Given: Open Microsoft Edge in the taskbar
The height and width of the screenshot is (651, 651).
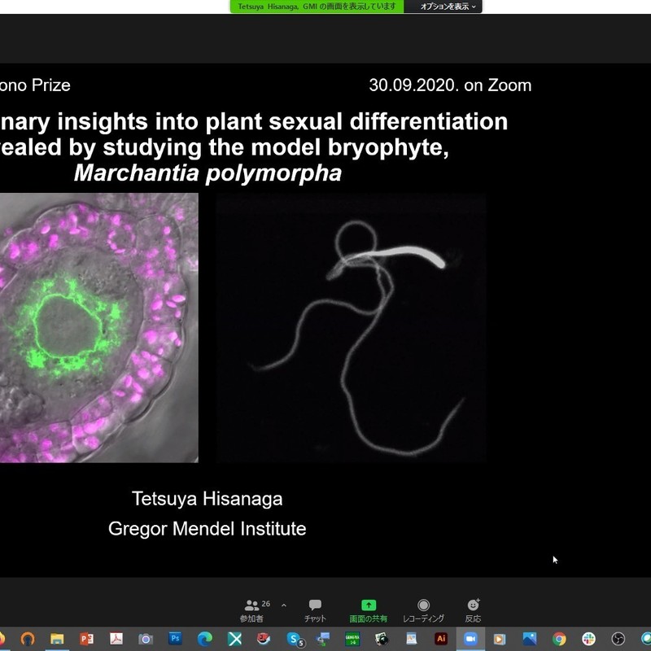Looking at the screenshot, I should 205,639.
